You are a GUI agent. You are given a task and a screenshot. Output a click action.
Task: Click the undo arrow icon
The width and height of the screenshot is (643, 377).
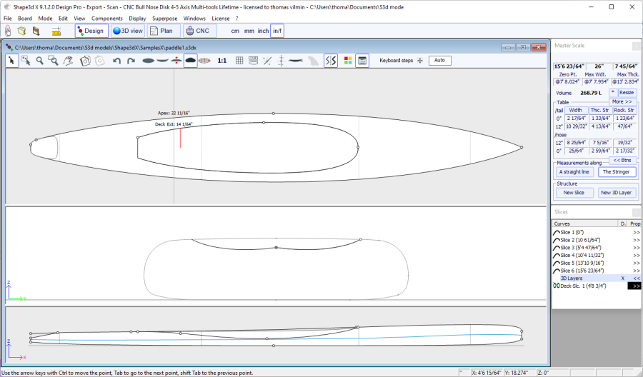point(116,61)
